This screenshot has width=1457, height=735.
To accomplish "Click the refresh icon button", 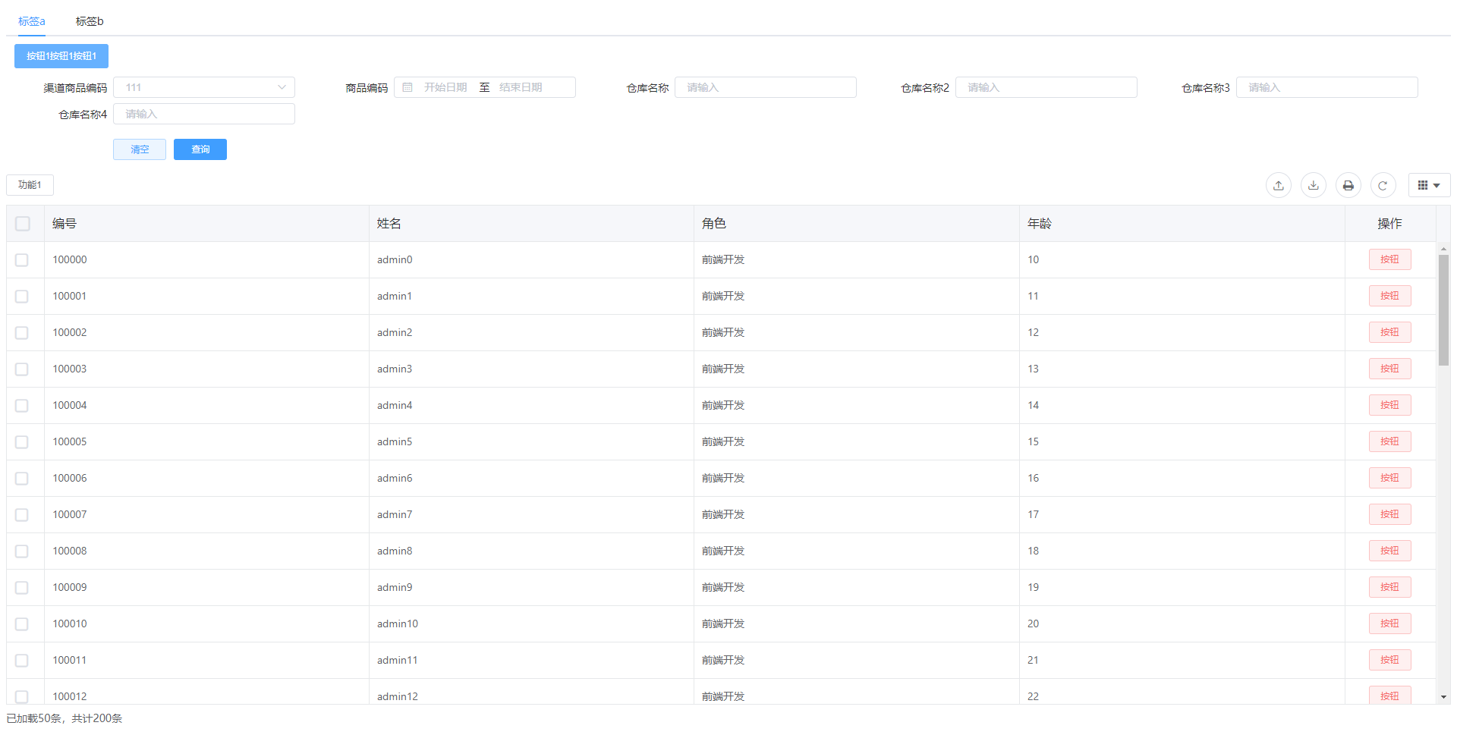I will point(1383,185).
